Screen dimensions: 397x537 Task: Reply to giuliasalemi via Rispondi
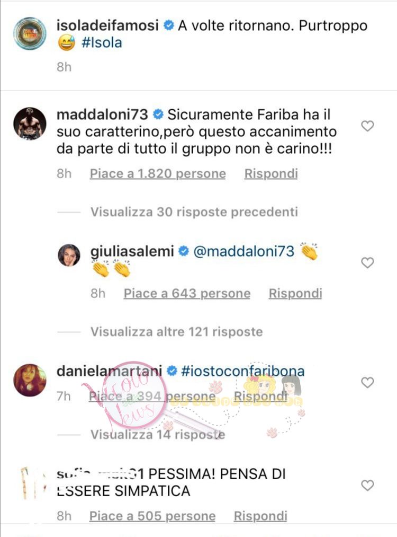pyautogui.click(x=295, y=294)
